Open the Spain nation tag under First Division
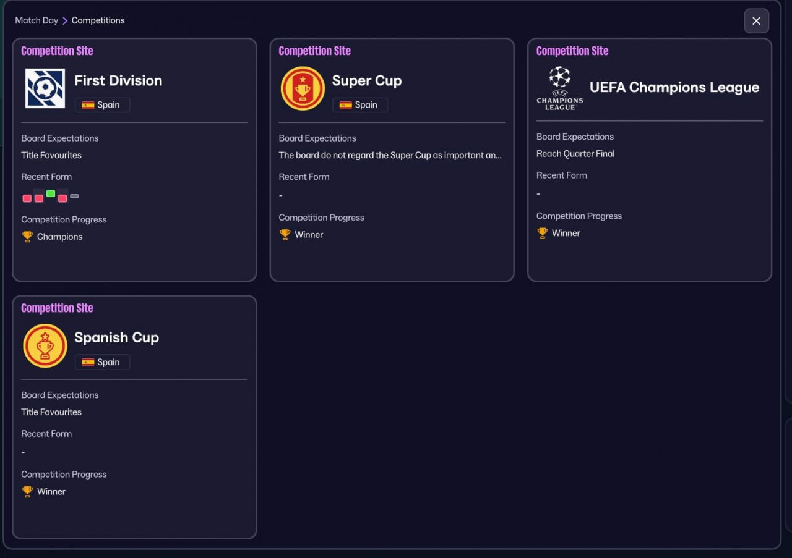 (x=102, y=105)
